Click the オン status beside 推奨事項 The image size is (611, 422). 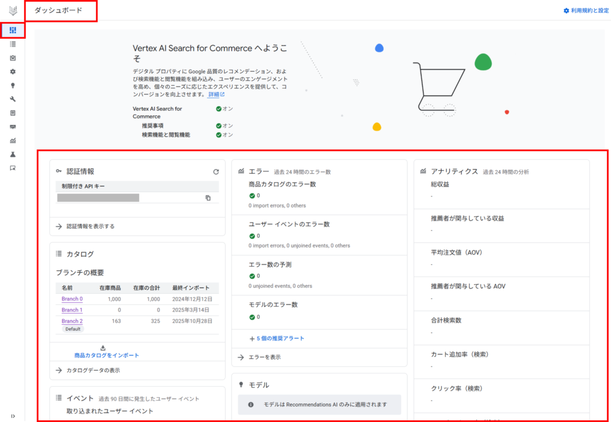[224, 126]
